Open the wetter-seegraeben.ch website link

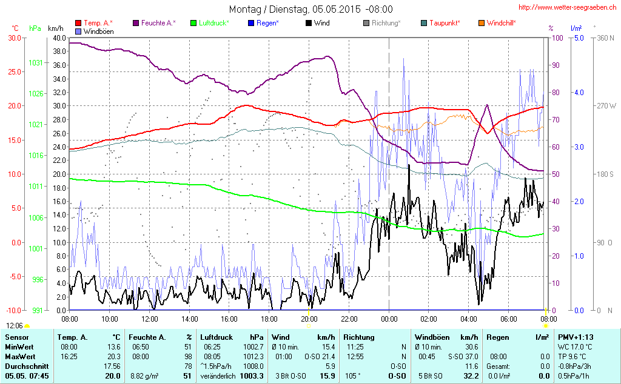coord(568,8)
